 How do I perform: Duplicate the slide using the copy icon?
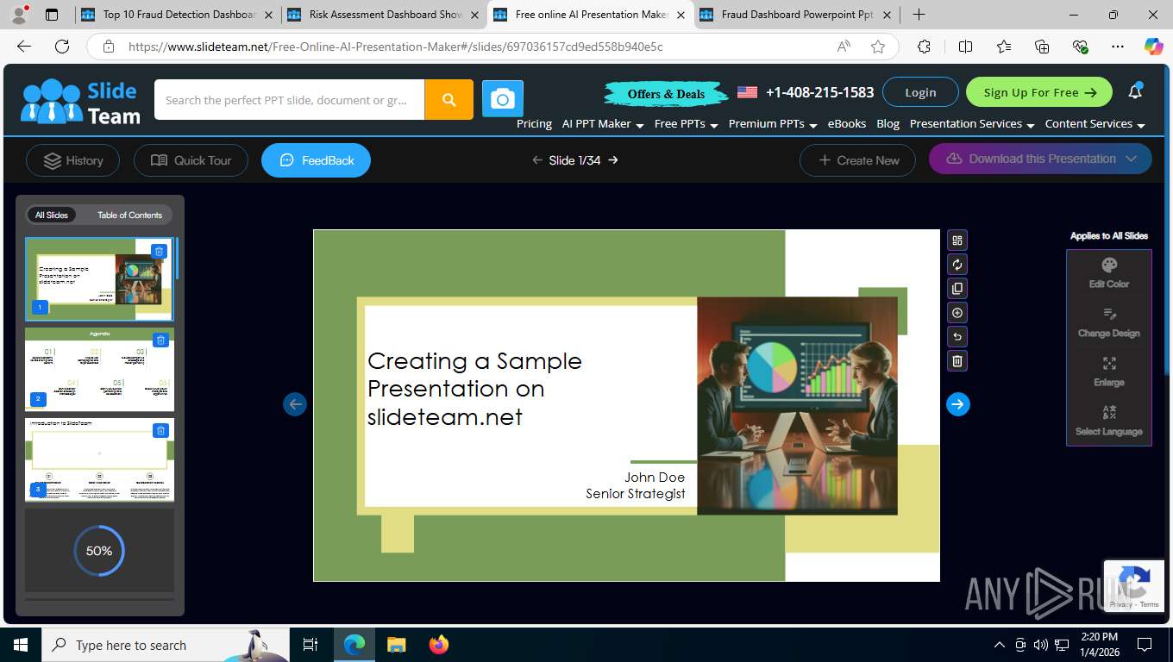click(x=957, y=289)
